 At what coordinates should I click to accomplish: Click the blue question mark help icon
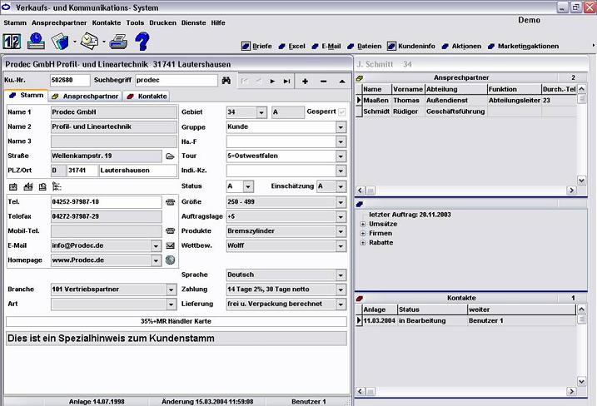point(142,40)
